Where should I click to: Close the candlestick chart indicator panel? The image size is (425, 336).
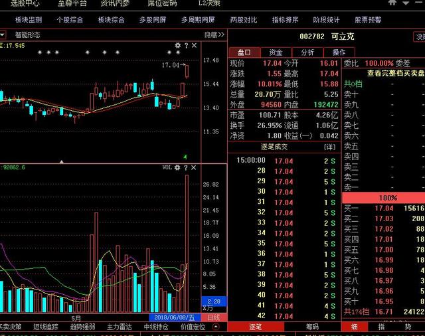click(x=194, y=46)
